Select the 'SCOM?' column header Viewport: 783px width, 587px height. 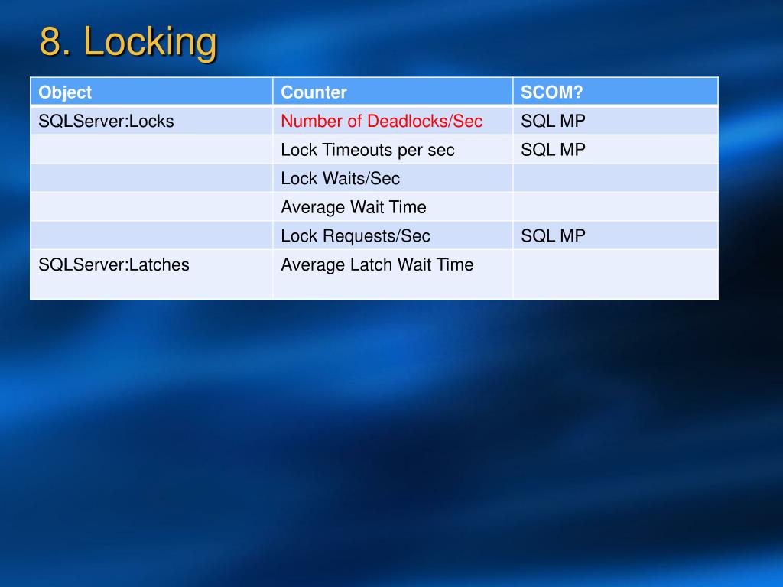pyautogui.click(x=616, y=92)
